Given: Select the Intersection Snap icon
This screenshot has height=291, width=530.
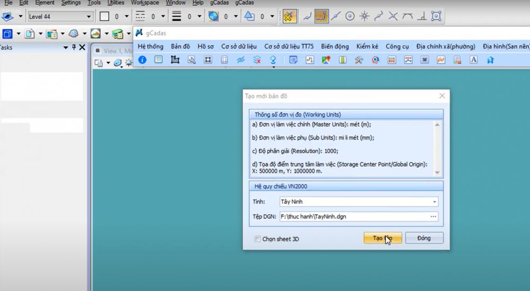Looking at the screenshot, I should [393, 16].
